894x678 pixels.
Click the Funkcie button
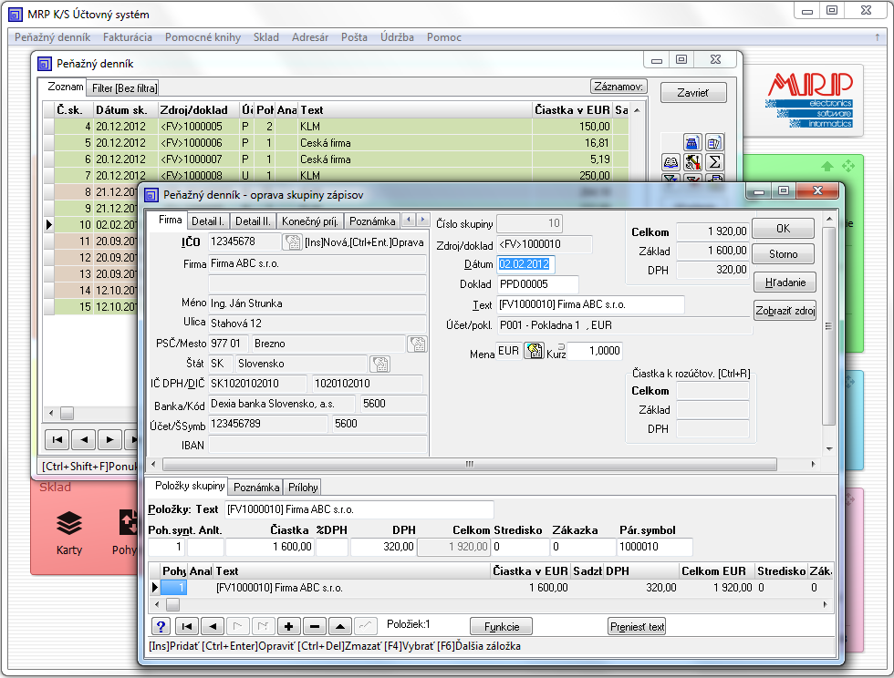(x=501, y=626)
